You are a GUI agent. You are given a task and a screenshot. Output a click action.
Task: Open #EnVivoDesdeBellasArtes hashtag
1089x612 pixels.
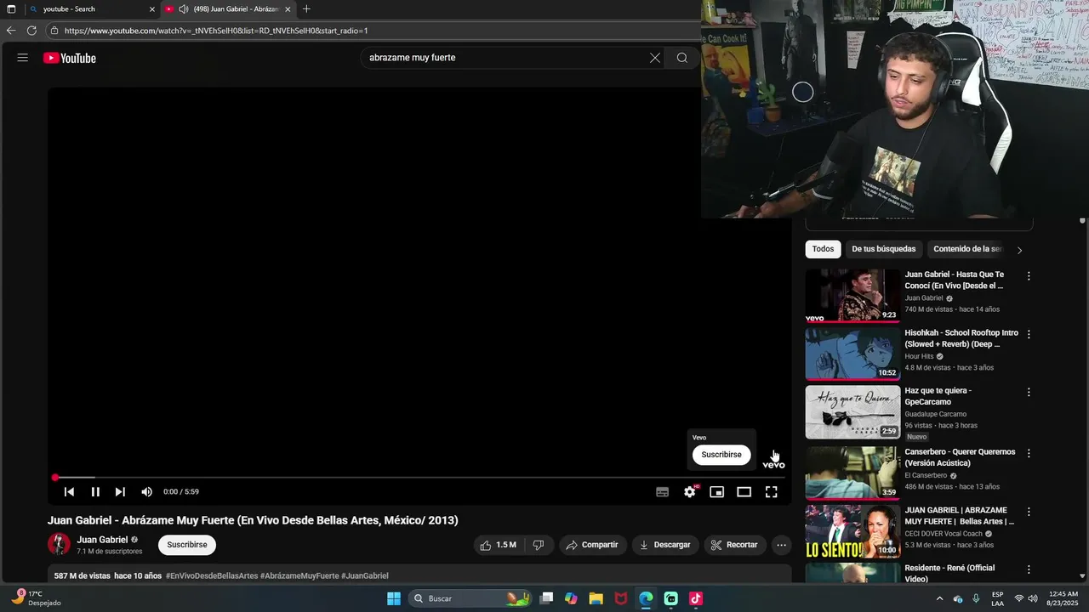pyautogui.click(x=212, y=576)
